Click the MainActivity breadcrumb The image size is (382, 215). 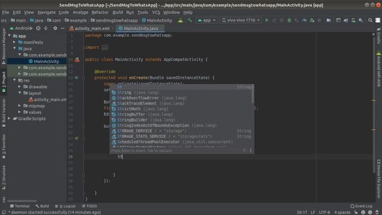[157, 20]
